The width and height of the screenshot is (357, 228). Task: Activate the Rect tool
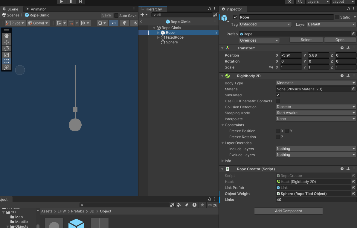7,61
